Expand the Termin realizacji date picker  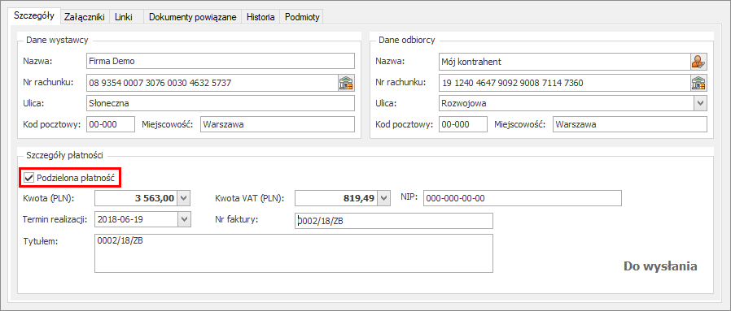tap(184, 219)
